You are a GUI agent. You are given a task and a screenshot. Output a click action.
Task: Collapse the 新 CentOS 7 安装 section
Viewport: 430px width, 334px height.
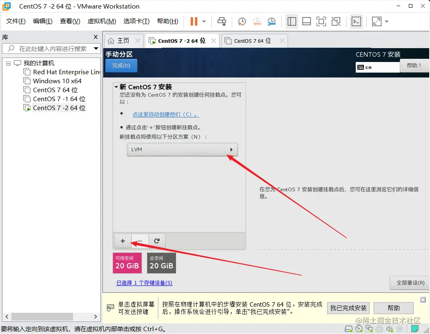[x=116, y=87]
